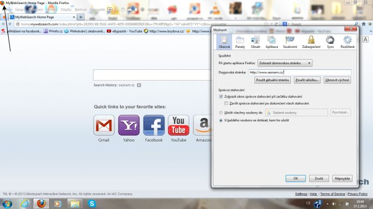Confirm options with OK button
This screenshot has height=209, width=373.
tap(296, 178)
